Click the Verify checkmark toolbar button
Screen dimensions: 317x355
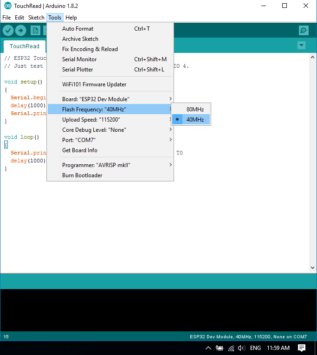[x=8, y=30]
